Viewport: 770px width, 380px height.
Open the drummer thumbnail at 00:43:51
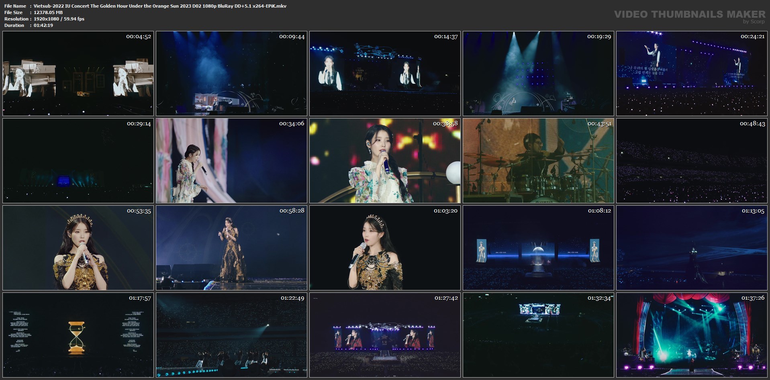tap(538, 161)
